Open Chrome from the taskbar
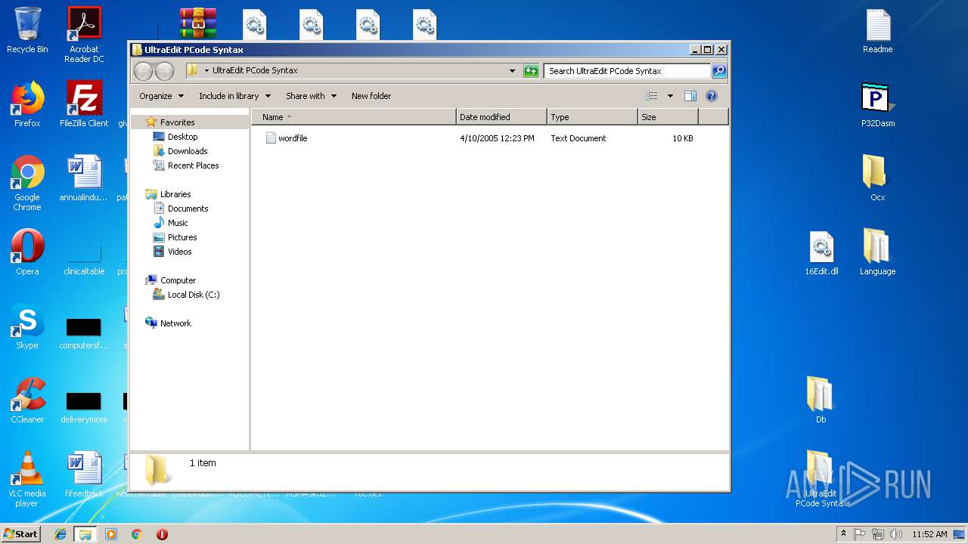The height and width of the screenshot is (544, 968). tap(136, 534)
